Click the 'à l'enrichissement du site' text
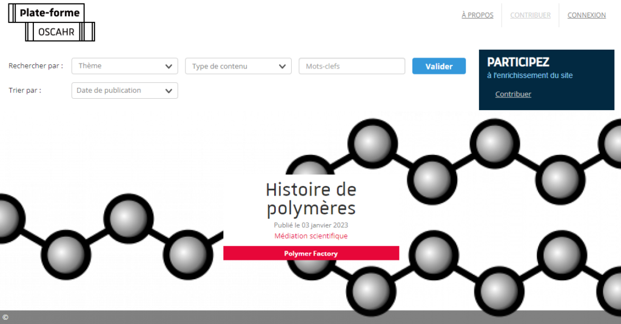The height and width of the screenshot is (324, 621). click(x=530, y=76)
